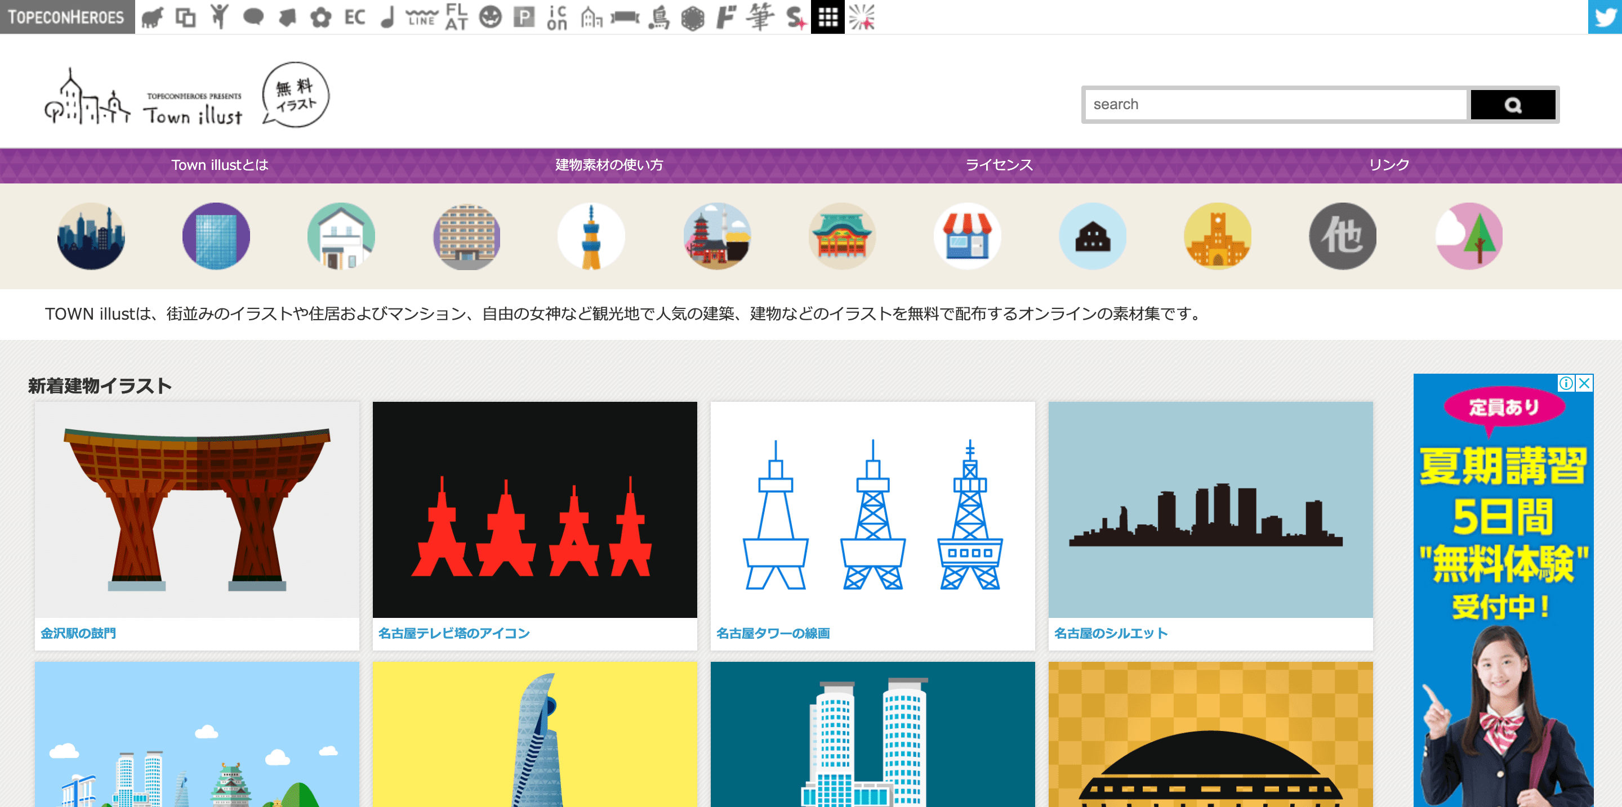Click the pumpkin face icon in the top bar

tap(490, 17)
